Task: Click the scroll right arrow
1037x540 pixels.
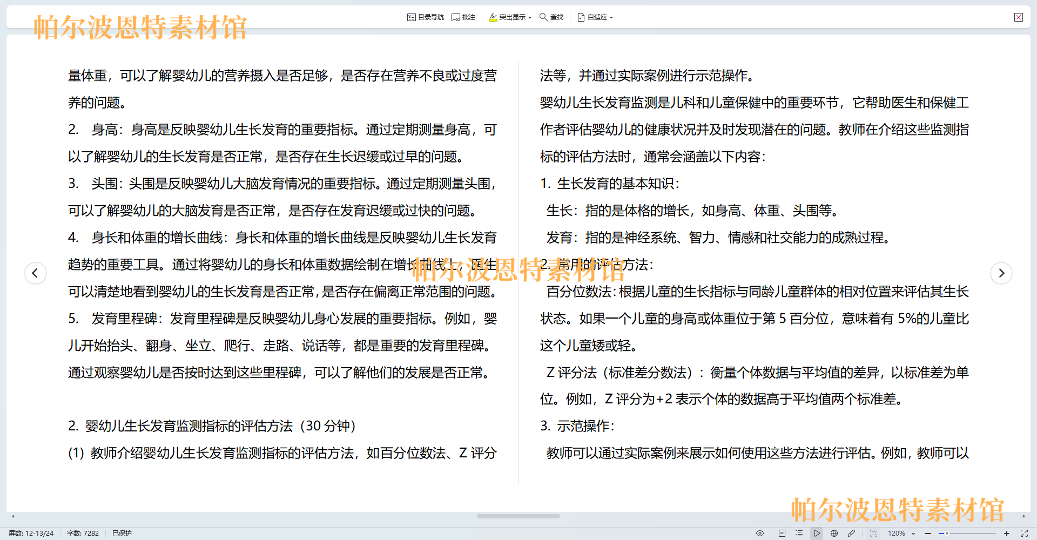Action: pos(1023,516)
